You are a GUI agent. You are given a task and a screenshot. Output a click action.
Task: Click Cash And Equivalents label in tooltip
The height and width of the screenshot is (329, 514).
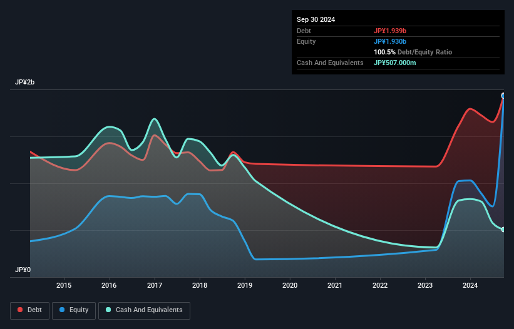pos(330,63)
